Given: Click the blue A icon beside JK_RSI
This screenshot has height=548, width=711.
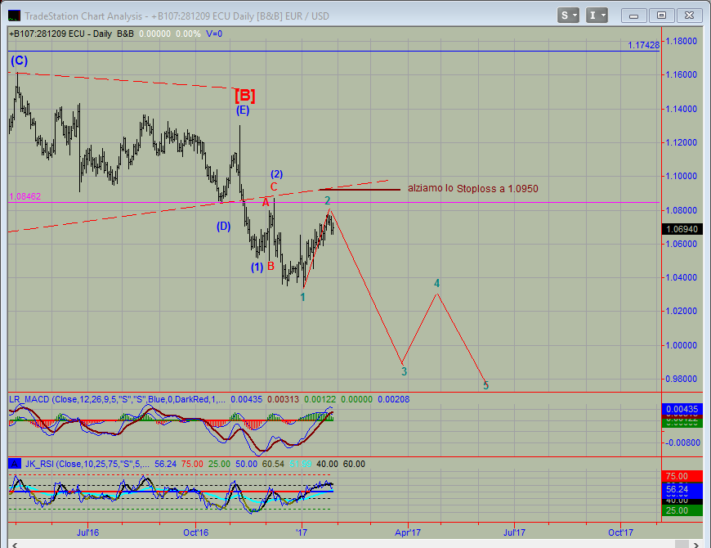Looking at the screenshot, I should 15,464.
